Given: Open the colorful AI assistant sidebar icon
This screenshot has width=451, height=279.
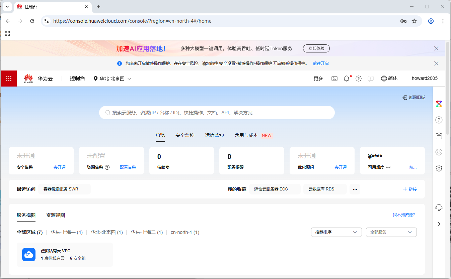Looking at the screenshot, I should click(x=439, y=104).
